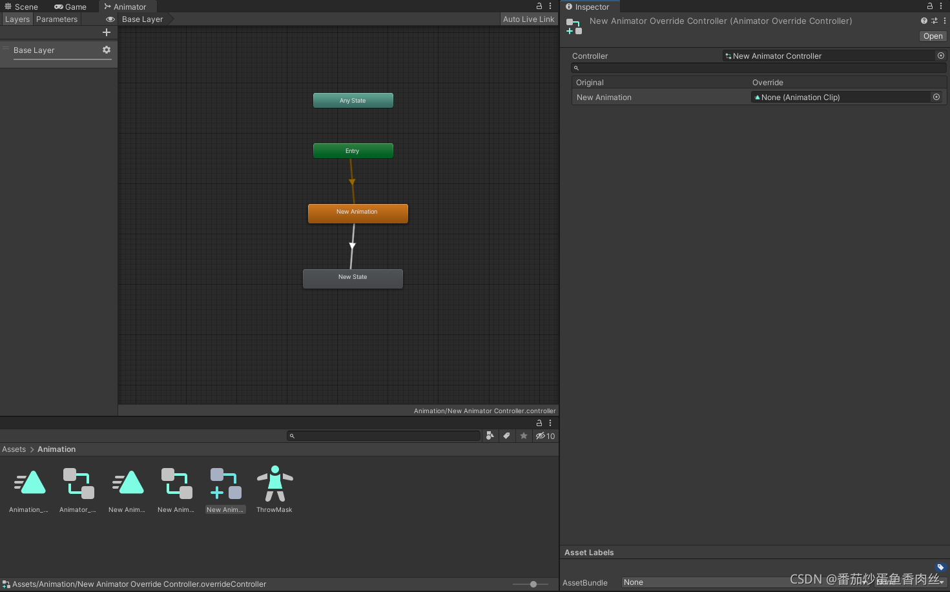
Task: Click the Open button in Inspector
Action: 933,36
